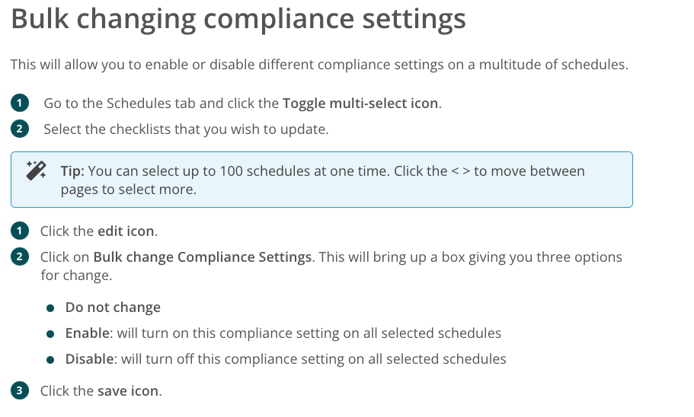Click the bold "save icon" text
Viewport: 694px width, 417px height.
[x=128, y=391]
